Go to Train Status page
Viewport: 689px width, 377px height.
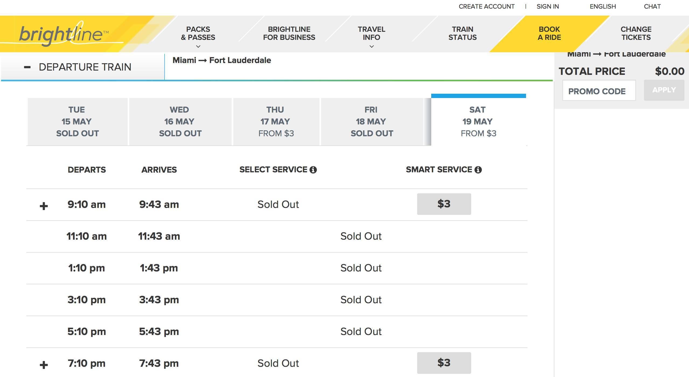click(x=462, y=33)
